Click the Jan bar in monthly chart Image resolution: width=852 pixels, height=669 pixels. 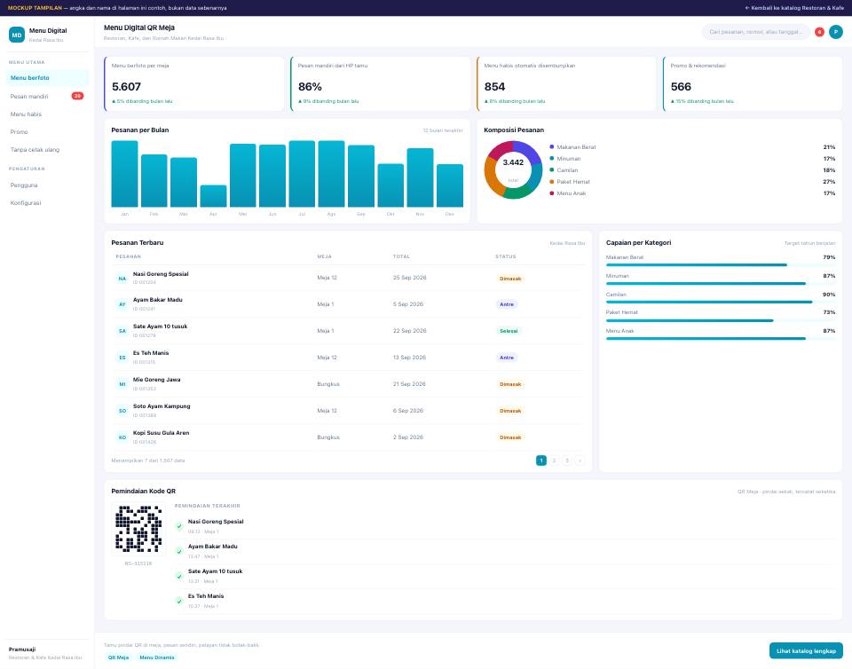coord(124,174)
